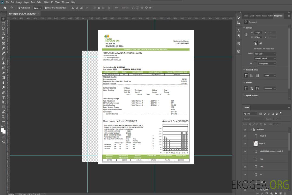Click the foreground color swatch
The width and height of the screenshot is (292, 195).
(x=2, y=130)
